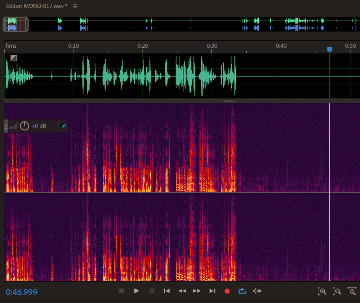The image size is (360, 303).
Task: Click the Move Playhead to Next icon
Action: (x=212, y=291)
